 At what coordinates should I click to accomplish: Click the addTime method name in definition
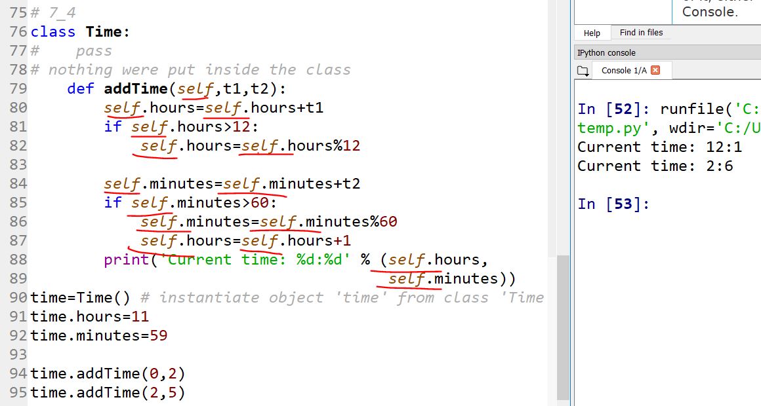click(135, 88)
